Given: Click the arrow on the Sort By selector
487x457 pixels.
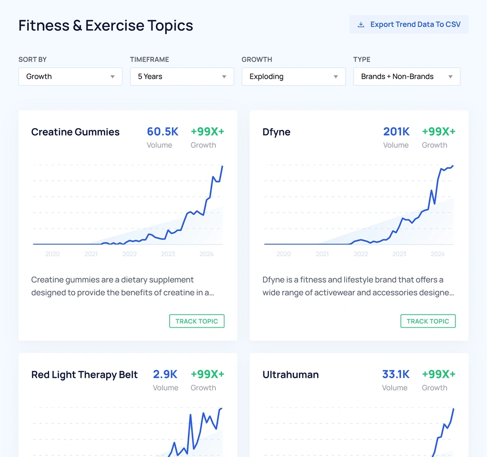Looking at the screenshot, I should (x=112, y=77).
